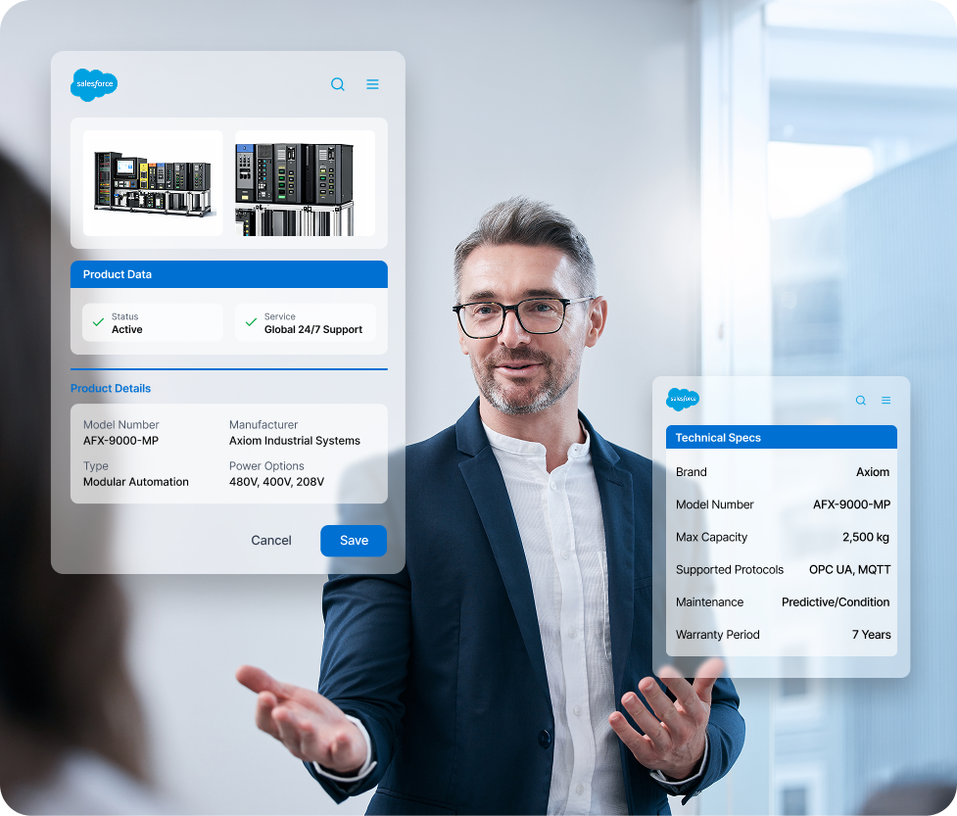Open hamburger menu in Technical Specs card
Viewport: 957px width, 816px height.
[x=886, y=401]
